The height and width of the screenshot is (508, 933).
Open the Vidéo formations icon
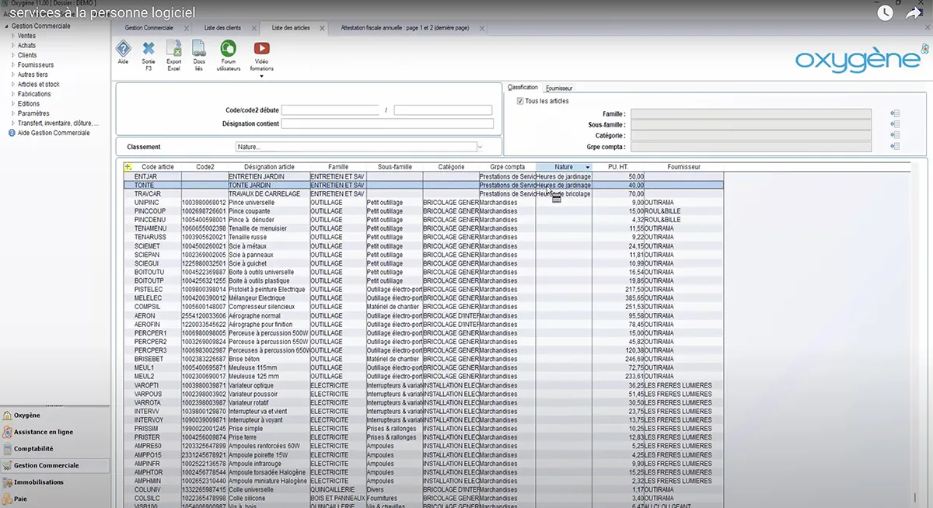pos(262,49)
